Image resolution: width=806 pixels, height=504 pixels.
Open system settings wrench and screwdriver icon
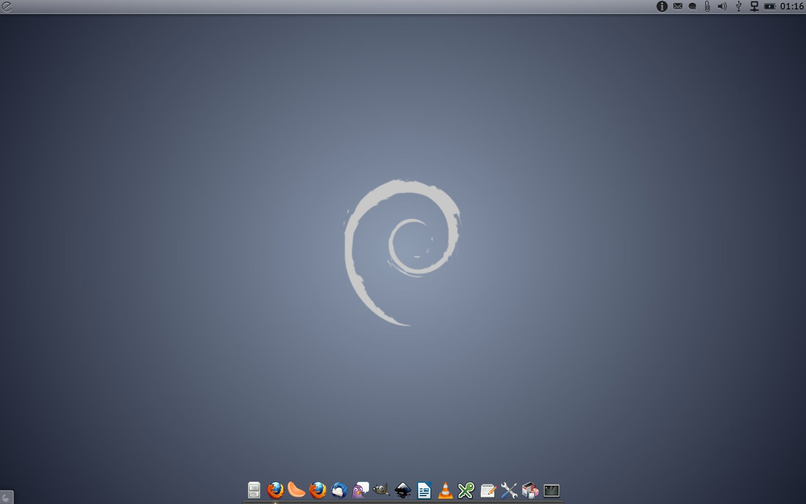click(x=509, y=490)
